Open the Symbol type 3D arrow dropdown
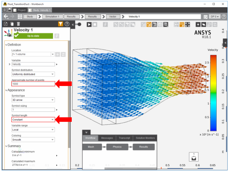229x172 pixels. pyautogui.click(x=33, y=100)
